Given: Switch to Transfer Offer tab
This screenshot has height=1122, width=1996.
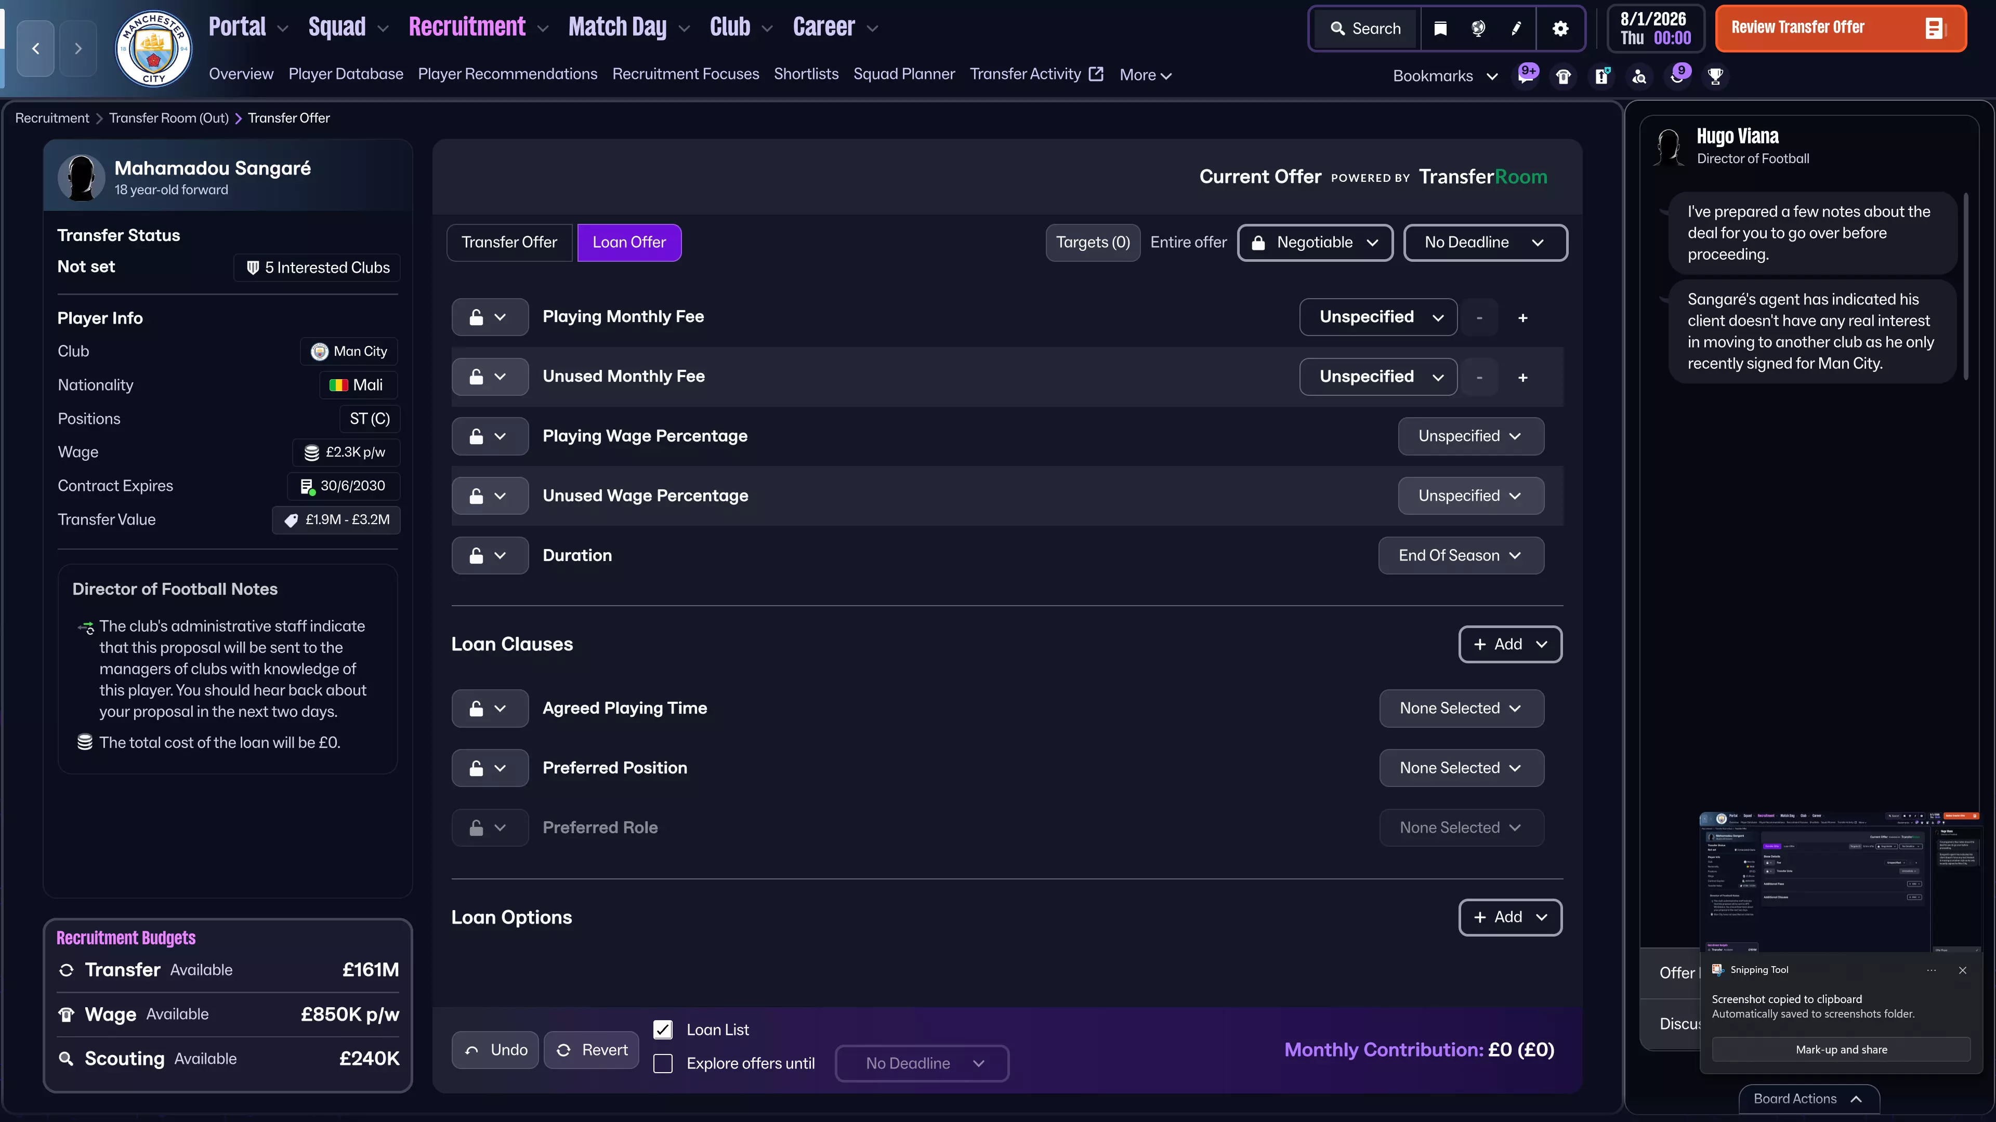Looking at the screenshot, I should [x=509, y=243].
